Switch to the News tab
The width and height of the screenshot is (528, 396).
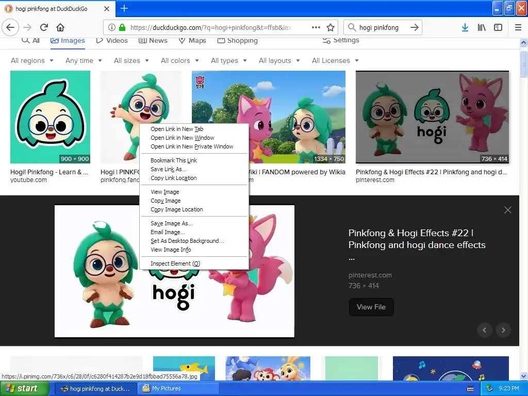[x=153, y=40]
